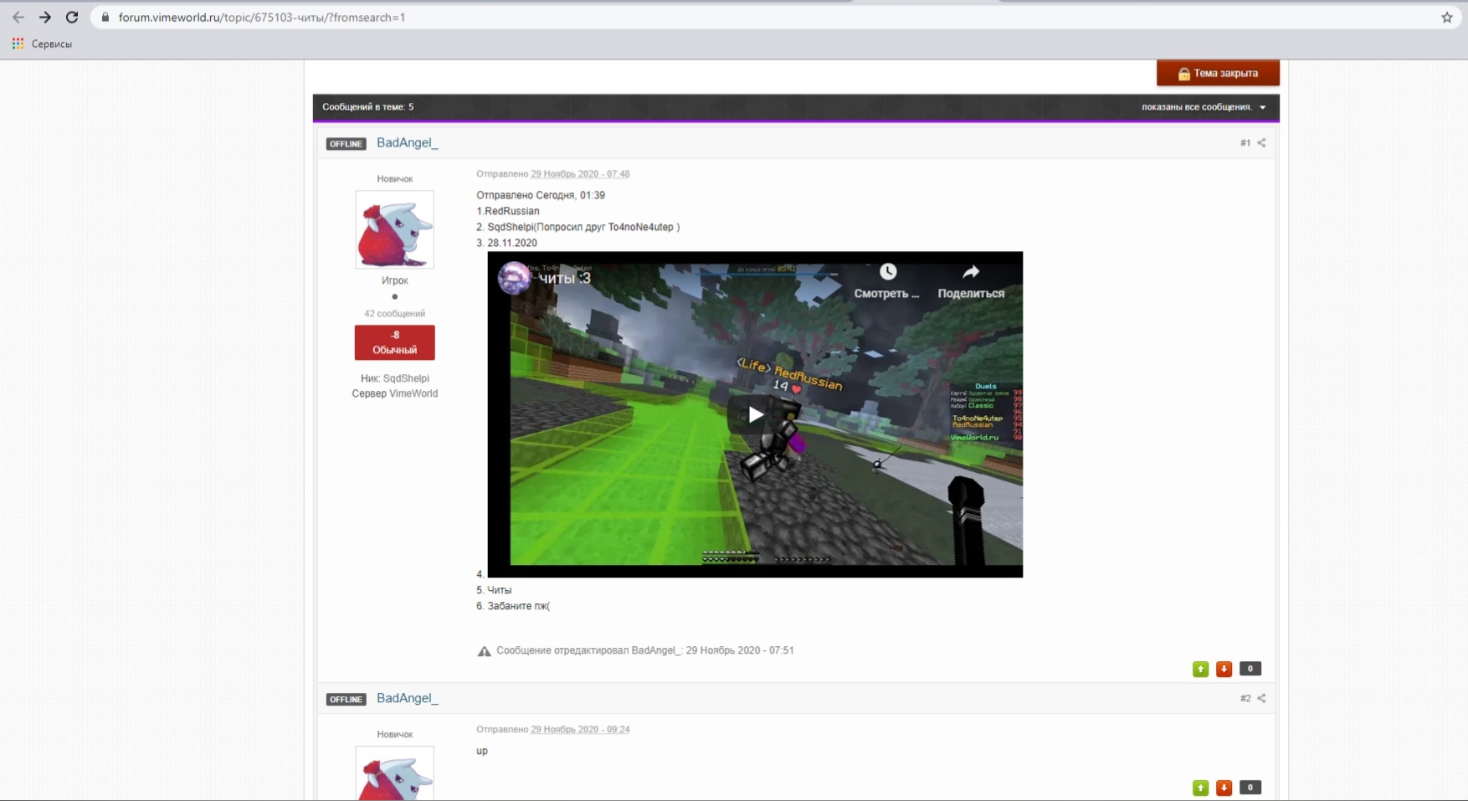The image size is (1468, 801).
Task: Click the vote count 0 on post #1
Action: click(1250, 669)
